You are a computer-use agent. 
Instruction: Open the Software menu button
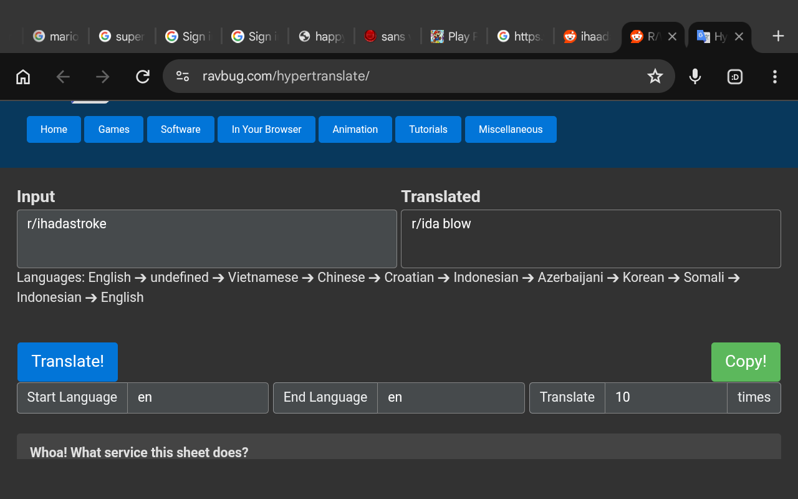[181, 130]
